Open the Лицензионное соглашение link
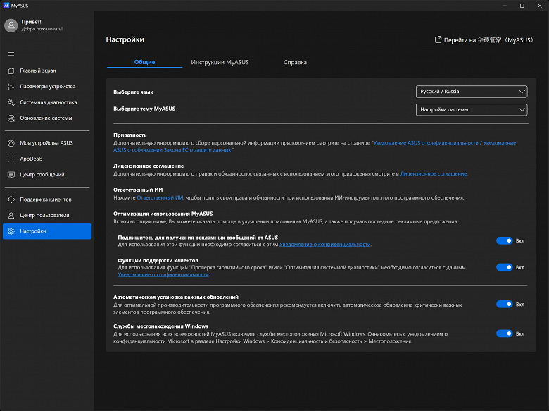This screenshot has width=549, height=411. coord(433,173)
